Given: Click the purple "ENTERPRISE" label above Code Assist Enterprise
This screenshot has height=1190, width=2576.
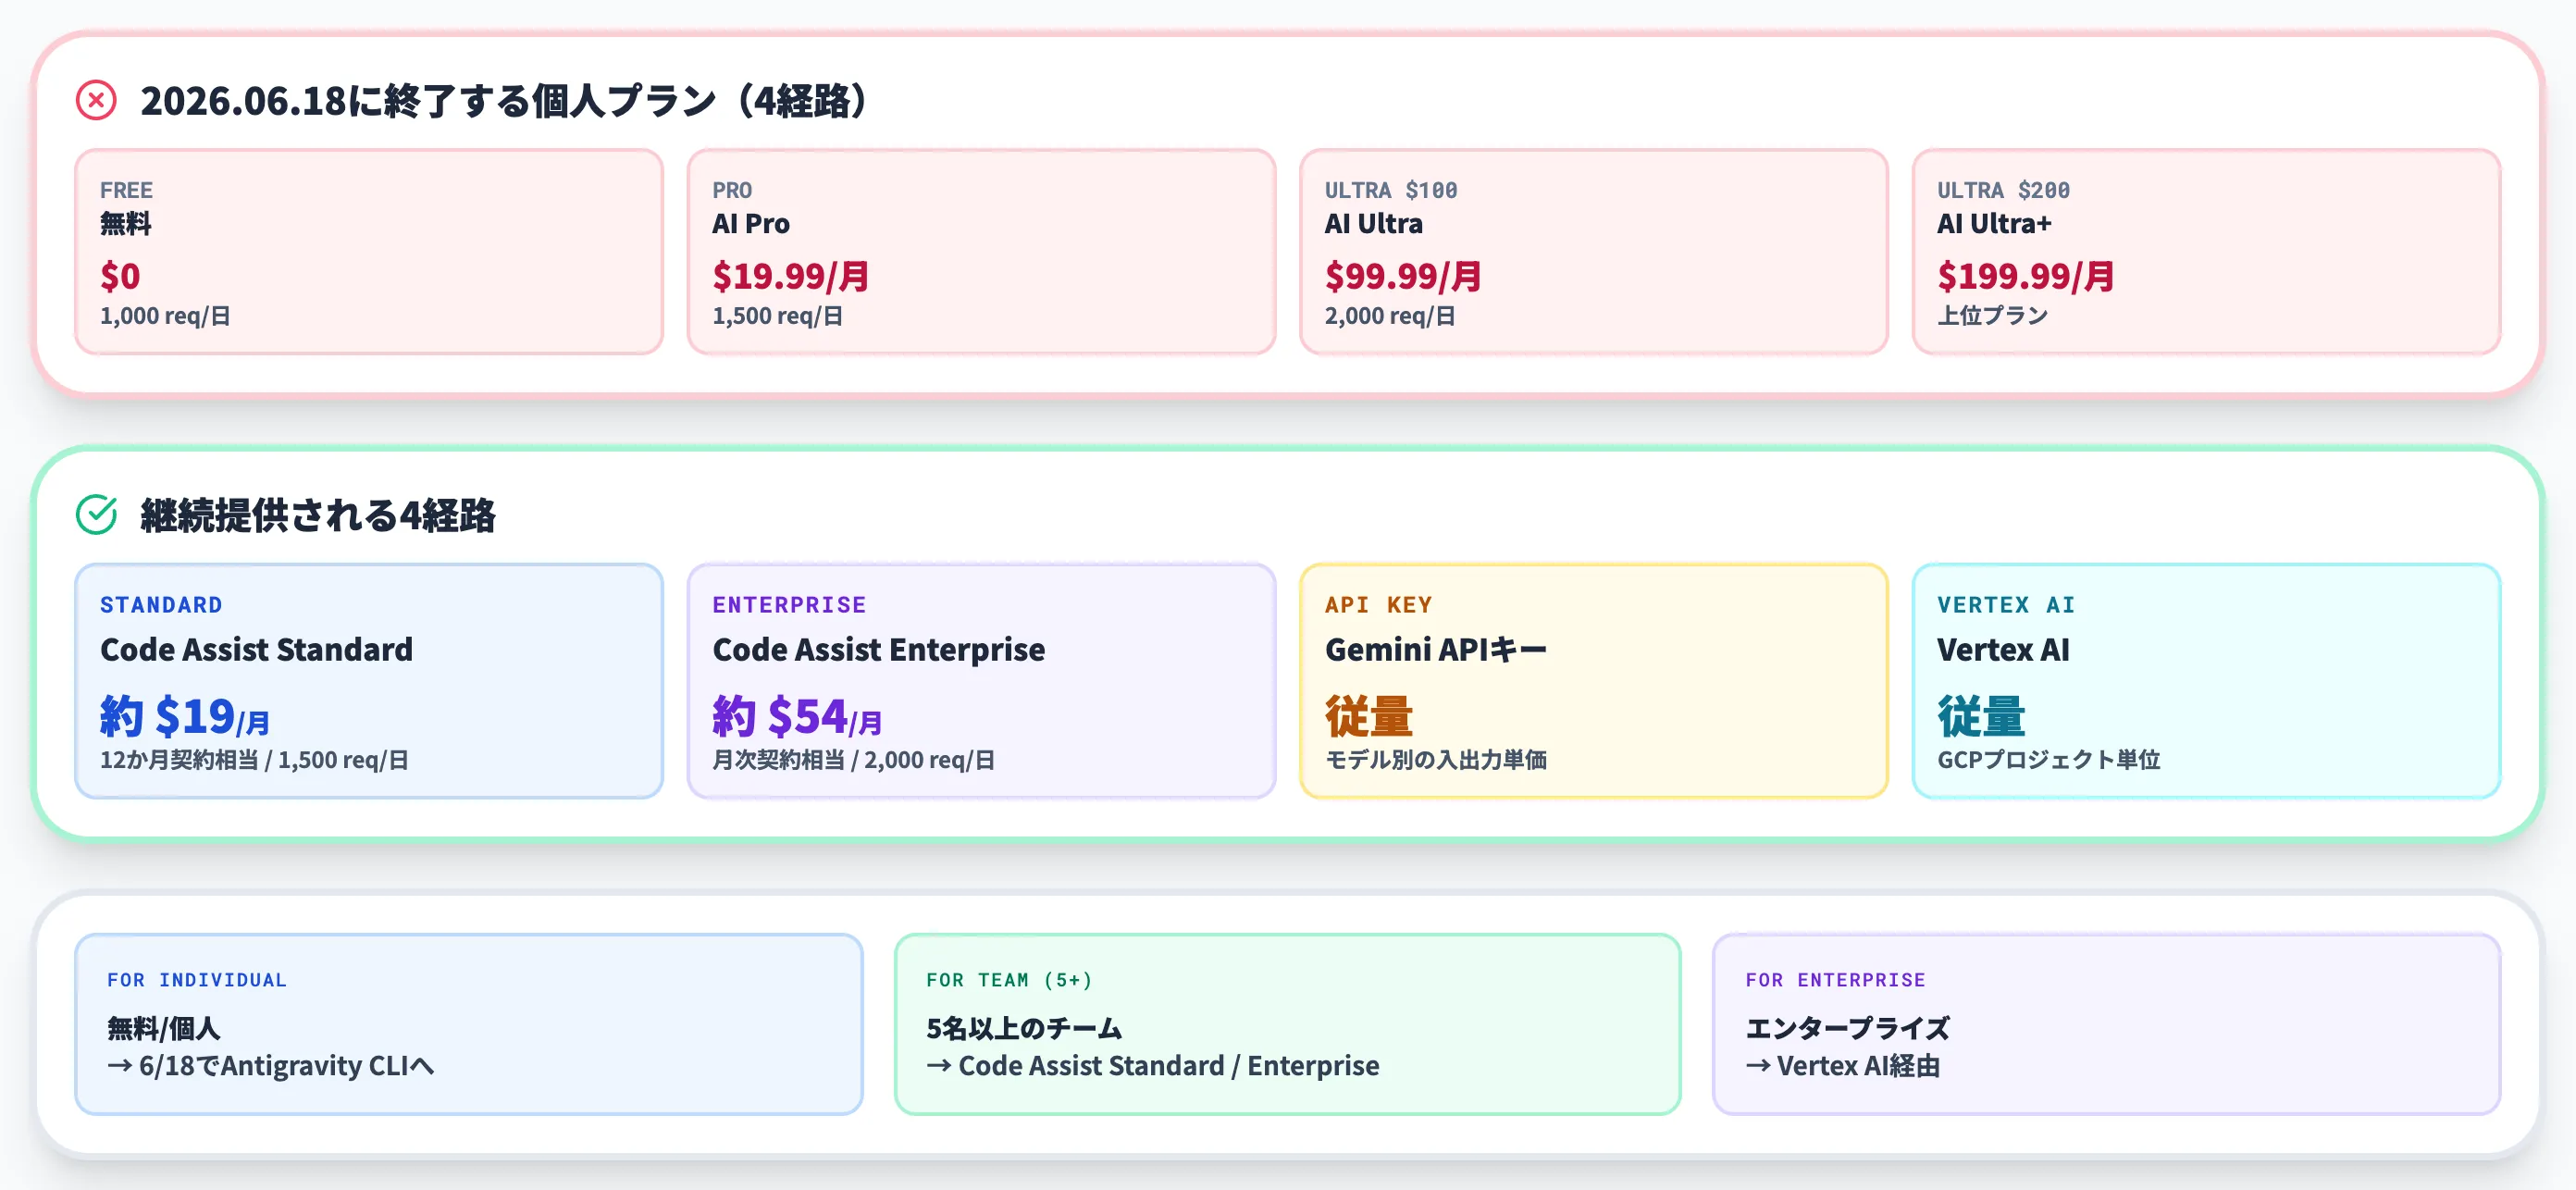Looking at the screenshot, I should pos(789,605).
